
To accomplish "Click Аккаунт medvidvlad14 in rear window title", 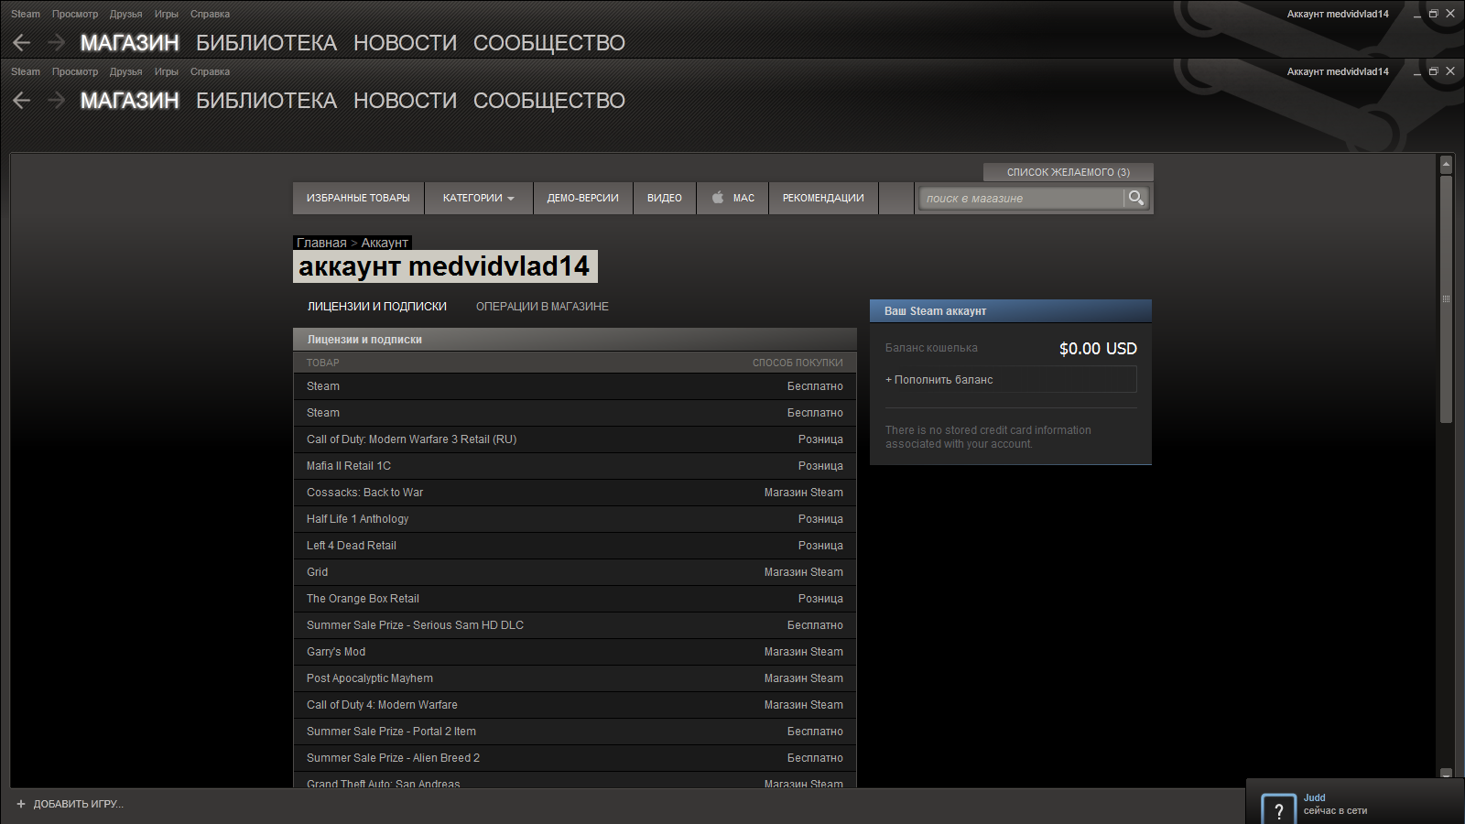I will (1338, 14).
